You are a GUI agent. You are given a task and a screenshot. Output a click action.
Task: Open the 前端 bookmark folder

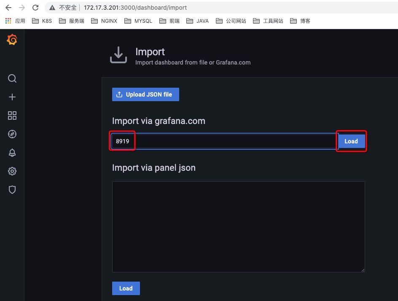[169, 21]
